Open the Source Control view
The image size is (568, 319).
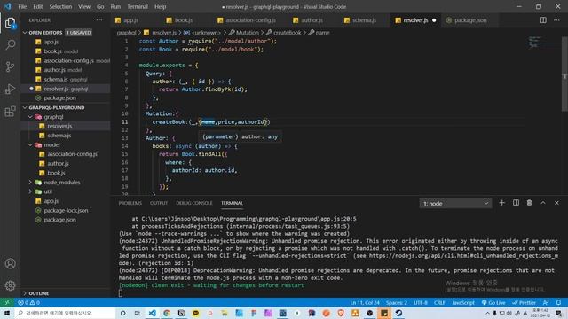click(10, 66)
